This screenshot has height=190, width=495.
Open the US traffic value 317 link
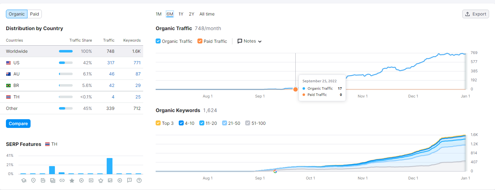pyautogui.click(x=111, y=63)
